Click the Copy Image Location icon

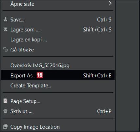[x=6, y=126]
